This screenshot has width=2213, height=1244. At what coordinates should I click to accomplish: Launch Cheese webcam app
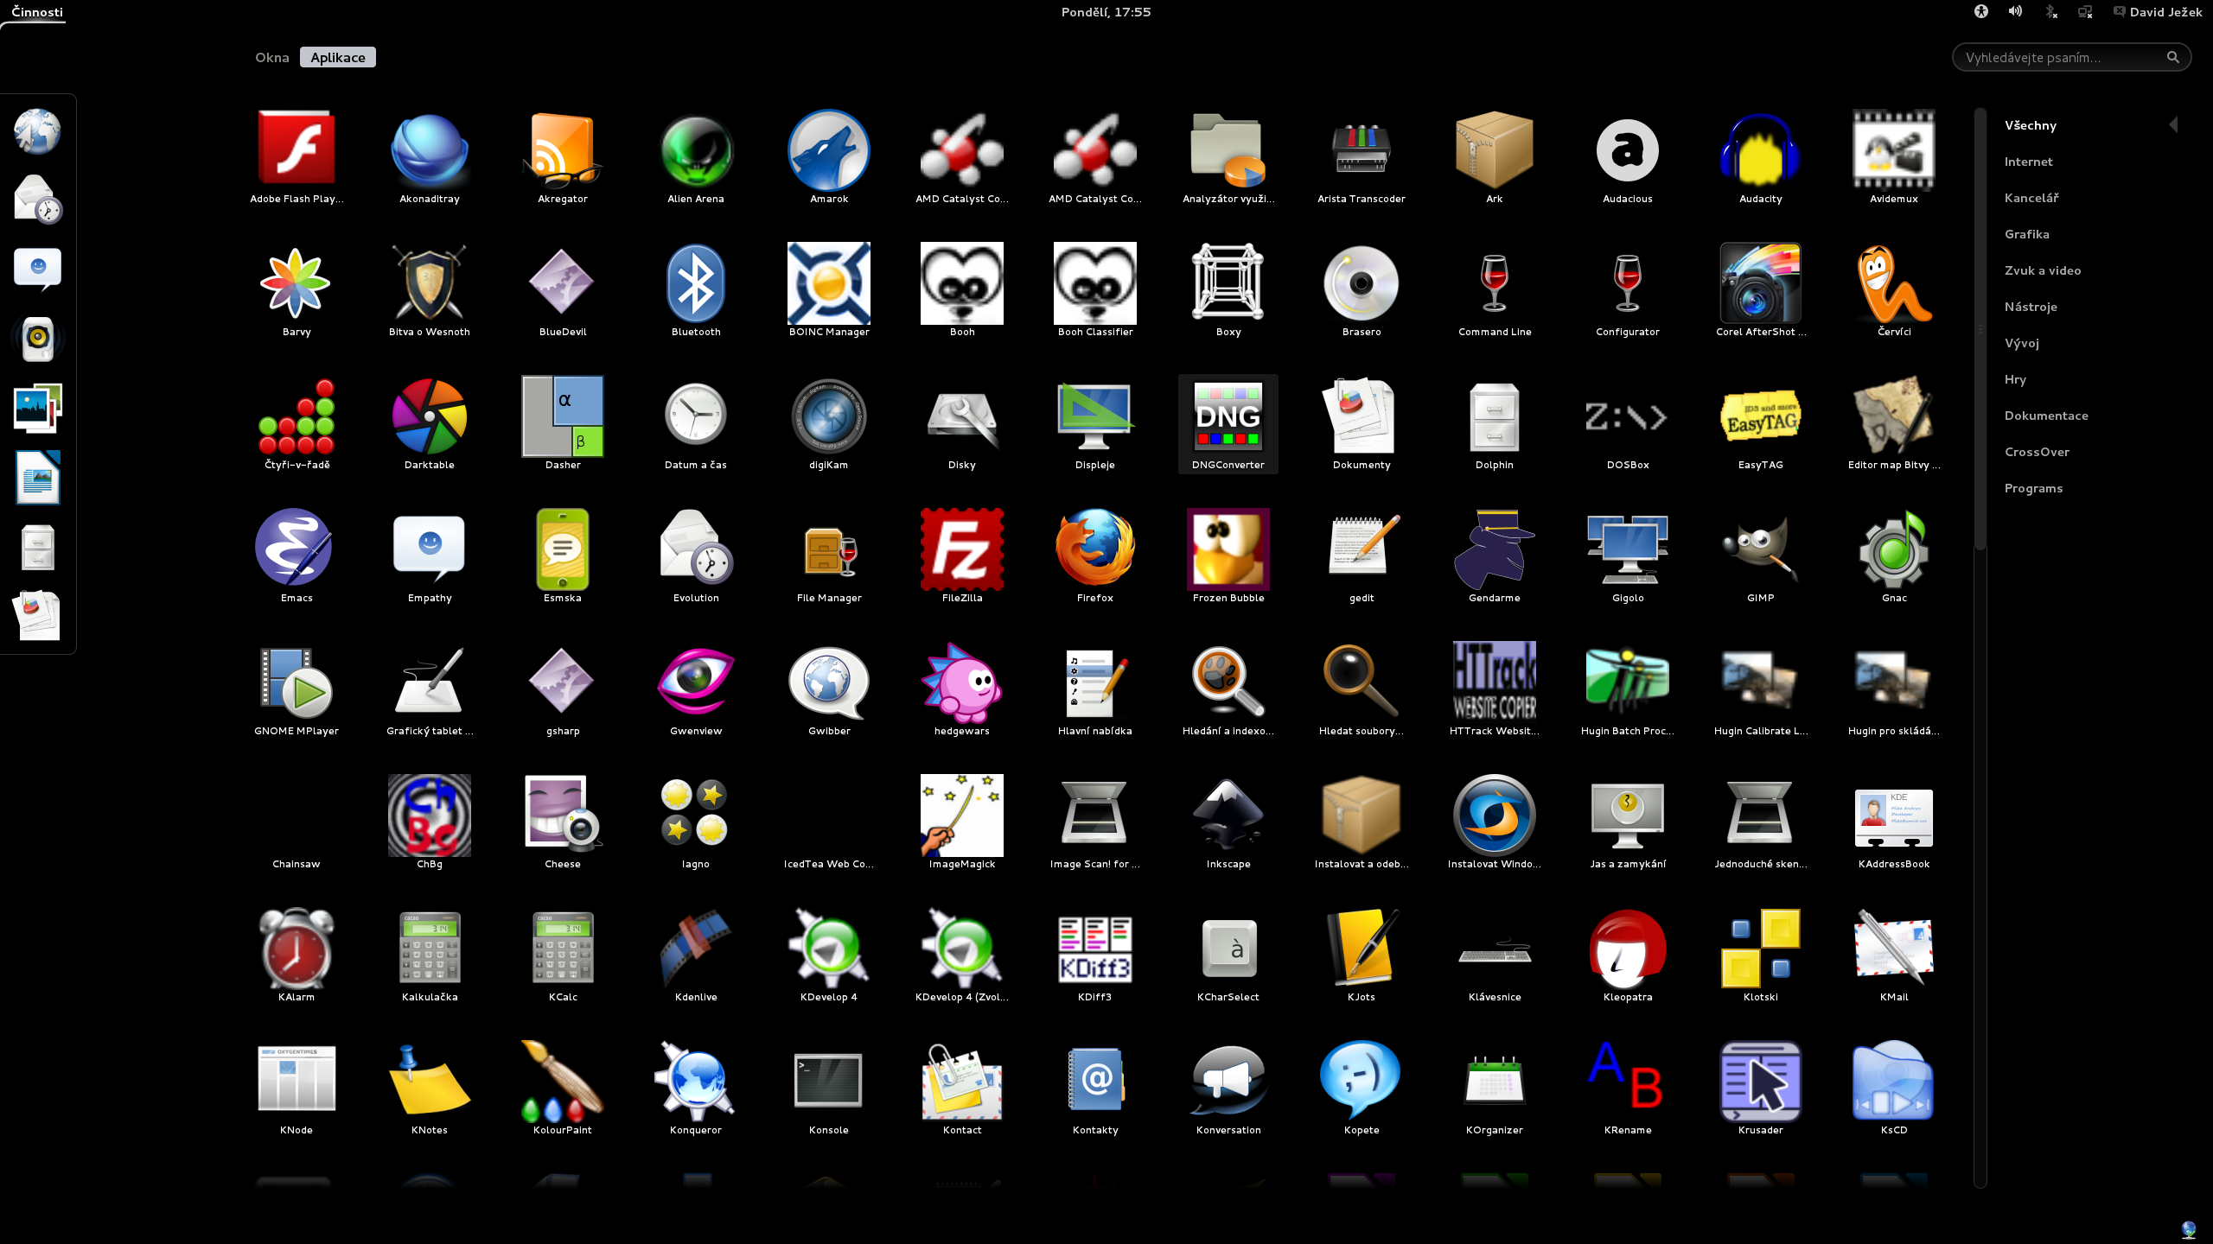563,822
